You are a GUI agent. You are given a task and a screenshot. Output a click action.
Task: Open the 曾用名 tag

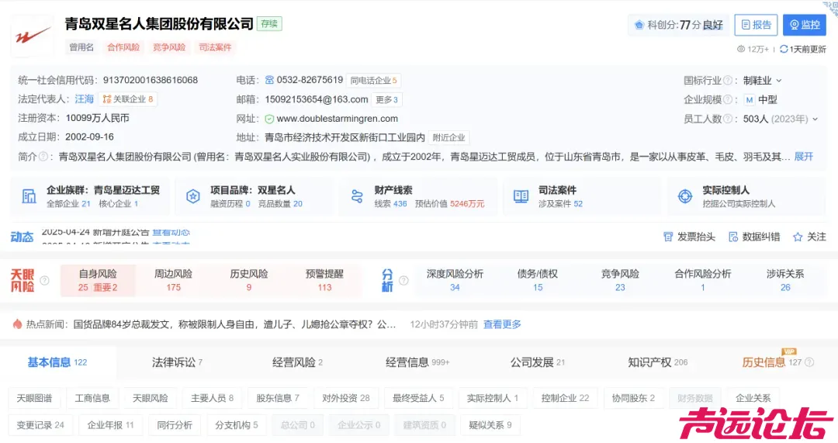pyautogui.click(x=81, y=47)
